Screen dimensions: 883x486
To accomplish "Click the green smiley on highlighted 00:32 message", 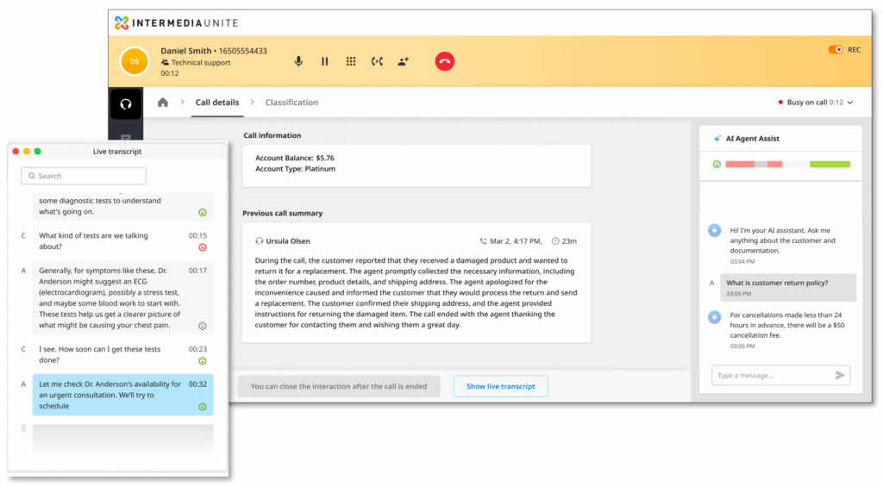I will click(x=202, y=407).
